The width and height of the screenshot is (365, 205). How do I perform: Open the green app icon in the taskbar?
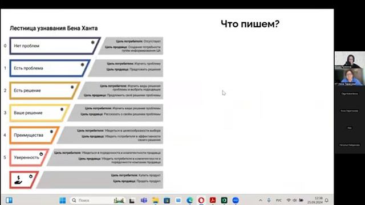224,200
